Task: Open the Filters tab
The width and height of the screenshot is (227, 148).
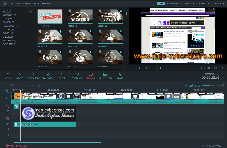Action: pos(63,76)
